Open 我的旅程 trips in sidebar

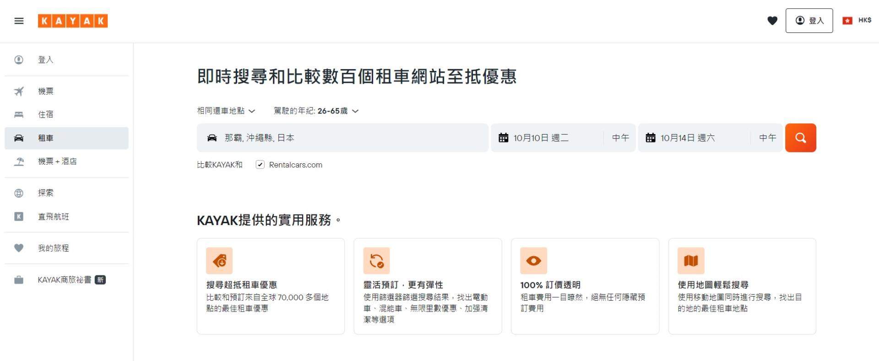[66, 248]
